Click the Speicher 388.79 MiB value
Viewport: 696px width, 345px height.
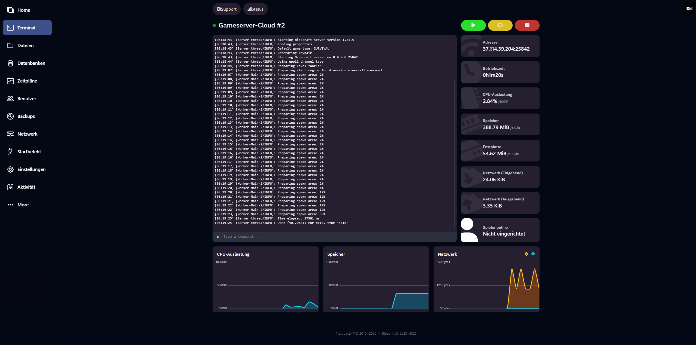496,127
